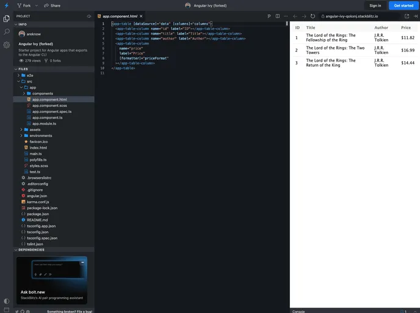Image resolution: width=420 pixels, height=313 pixels.
Task: Open the Fork dropdown arrow
Action: [x=37, y=6]
